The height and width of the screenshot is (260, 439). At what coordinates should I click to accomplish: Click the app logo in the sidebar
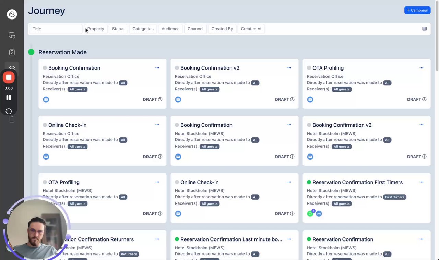(x=12, y=14)
